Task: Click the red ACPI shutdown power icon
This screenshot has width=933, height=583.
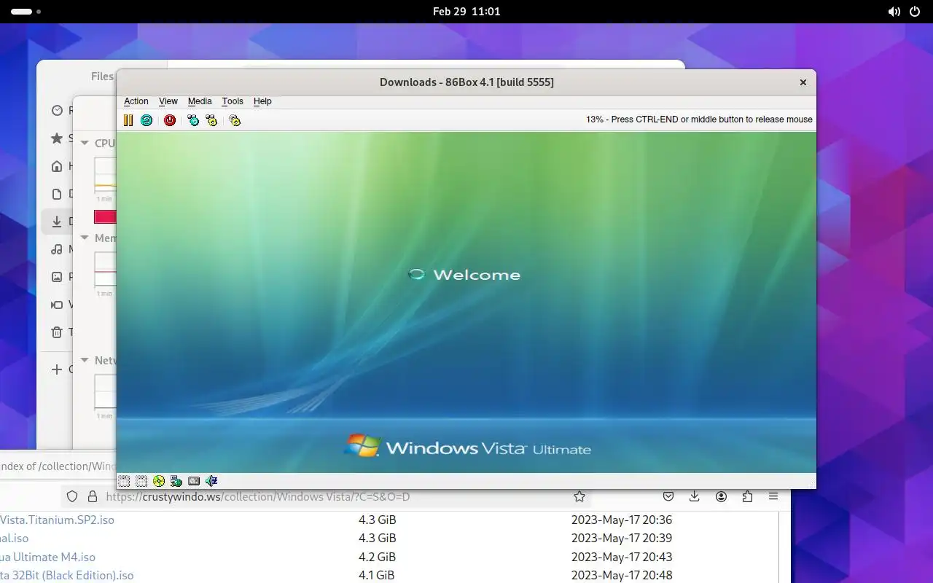Action: [x=170, y=120]
